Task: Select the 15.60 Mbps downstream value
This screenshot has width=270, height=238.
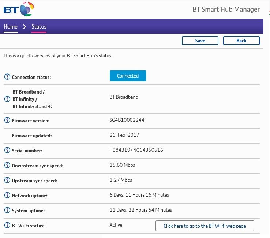Action: point(122,165)
